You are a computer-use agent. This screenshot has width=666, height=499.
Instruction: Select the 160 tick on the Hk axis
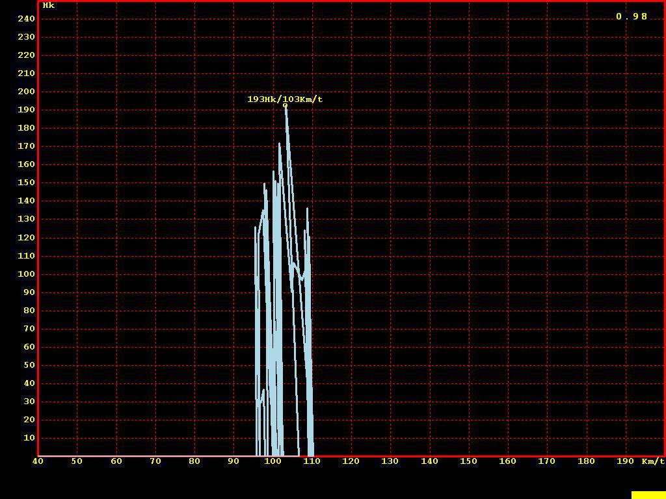[27, 164]
